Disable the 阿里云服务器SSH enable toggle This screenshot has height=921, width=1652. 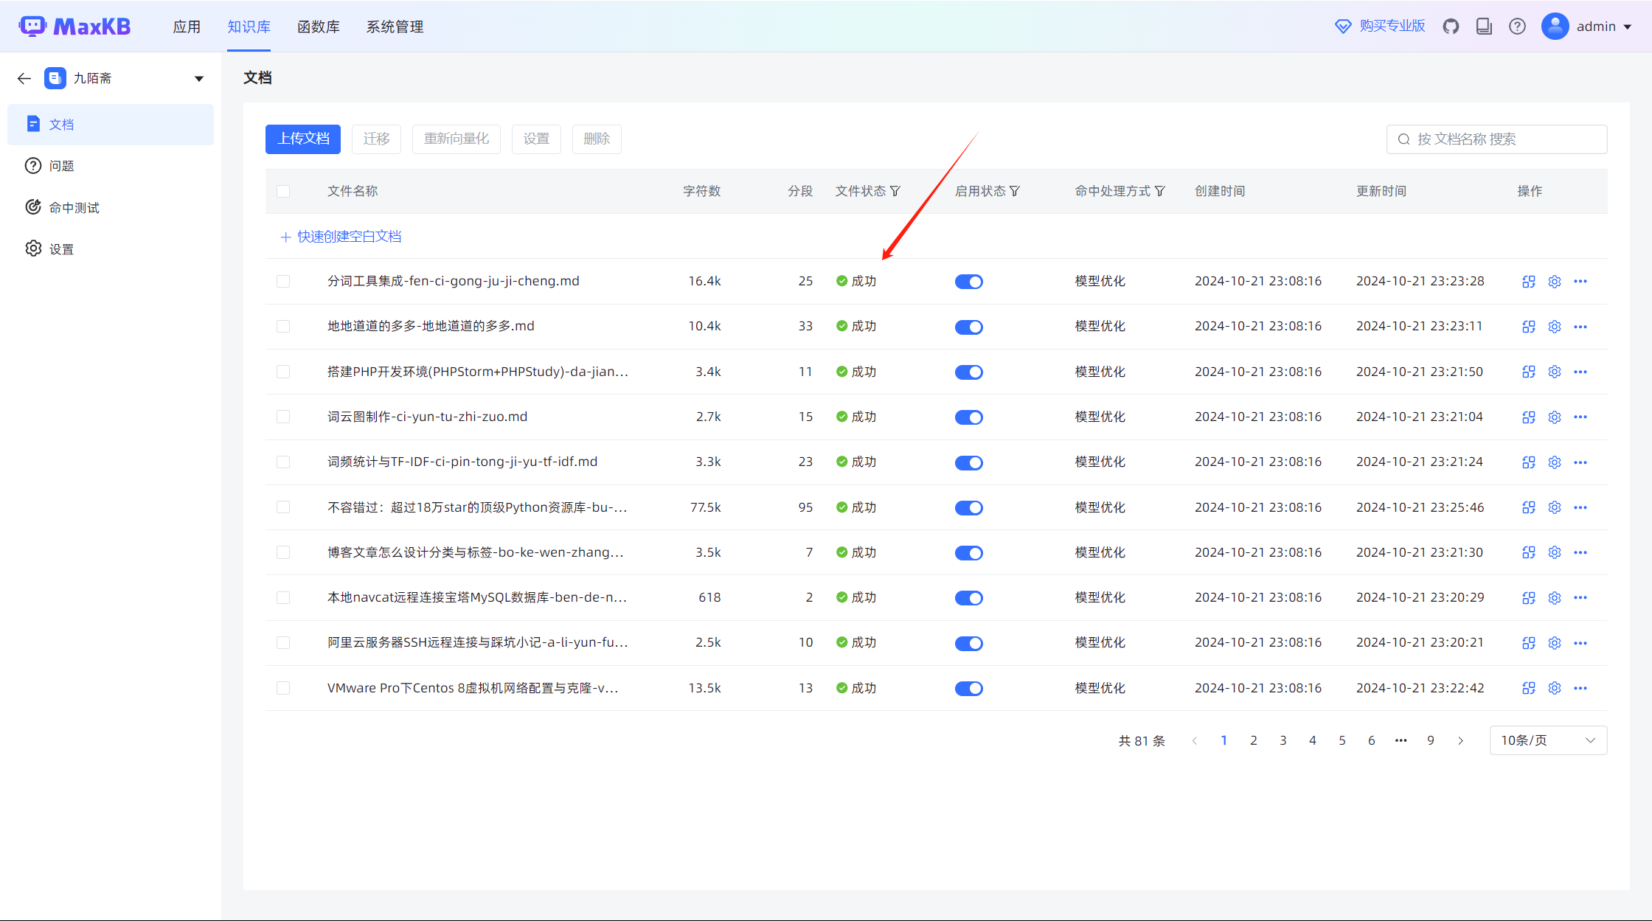coord(969,644)
